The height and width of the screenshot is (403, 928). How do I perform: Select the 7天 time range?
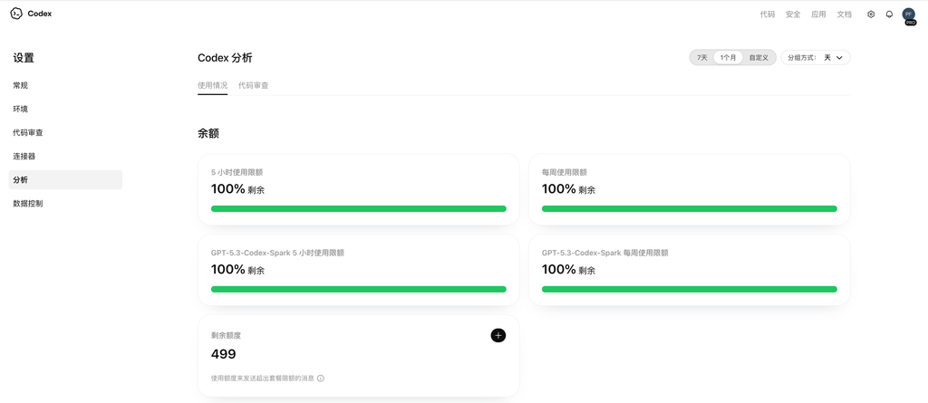pos(702,58)
